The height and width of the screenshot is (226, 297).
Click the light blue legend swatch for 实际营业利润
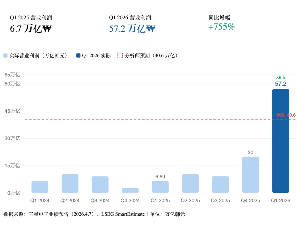[5, 55]
